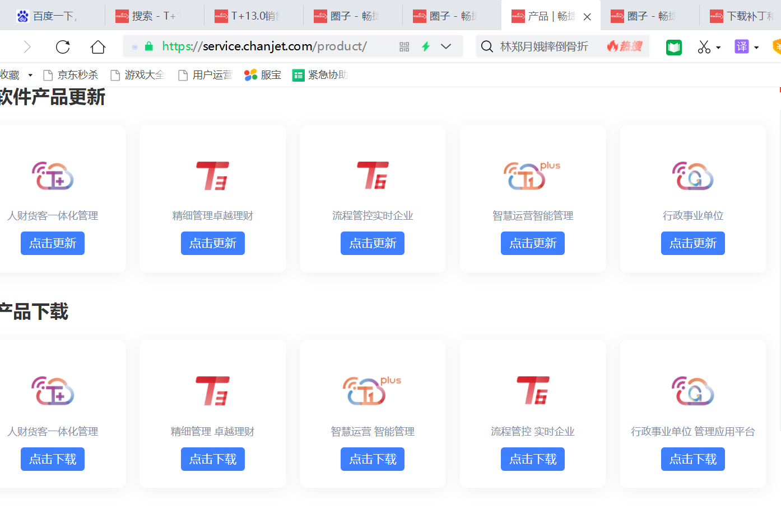
Task: Click the T3 logo in download section
Action: [x=213, y=390]
